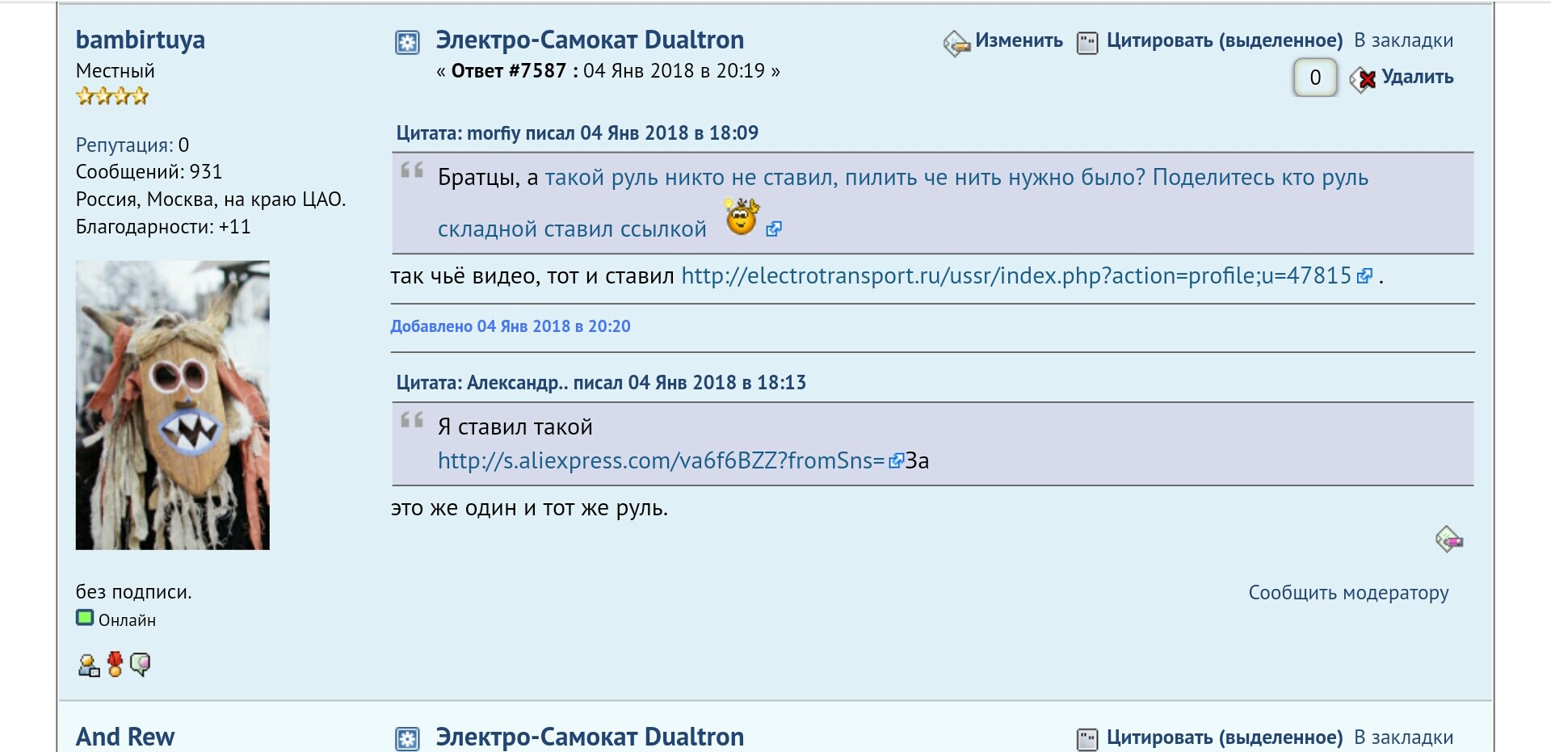Click external link icon after the aliexpress URL

click(895, 461)
